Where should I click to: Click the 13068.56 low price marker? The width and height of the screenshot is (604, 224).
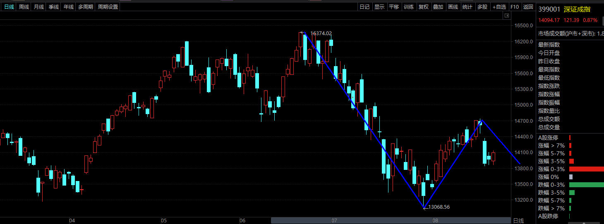pos(439,207)
